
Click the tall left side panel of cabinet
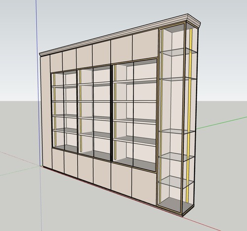46,111
